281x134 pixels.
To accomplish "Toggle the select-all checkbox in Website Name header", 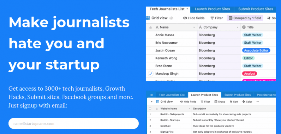I will [150, 109].
